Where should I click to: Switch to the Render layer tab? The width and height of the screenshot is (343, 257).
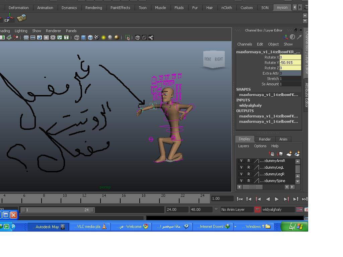tap(265, 139)
